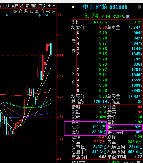Click the 总卖量 value 73.74万

[135, 28]
